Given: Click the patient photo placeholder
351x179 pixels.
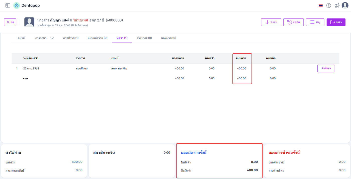Looking at the screenshot, I should (x=29, y=22).
